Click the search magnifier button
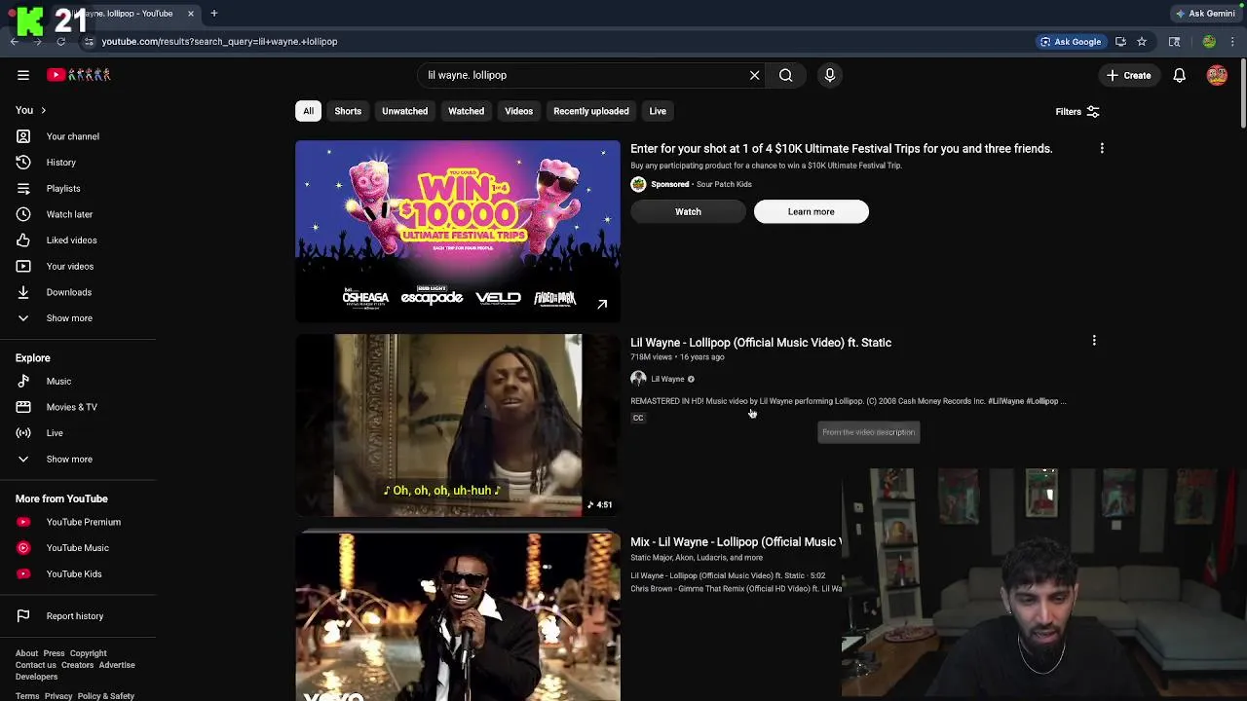 pyautogui.click(x=785, y=75)
